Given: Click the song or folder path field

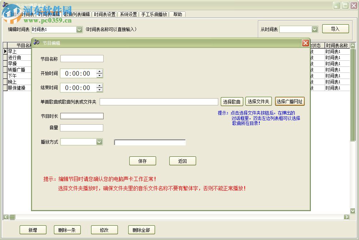Looking at the screenshot, I should pos(159,102).
